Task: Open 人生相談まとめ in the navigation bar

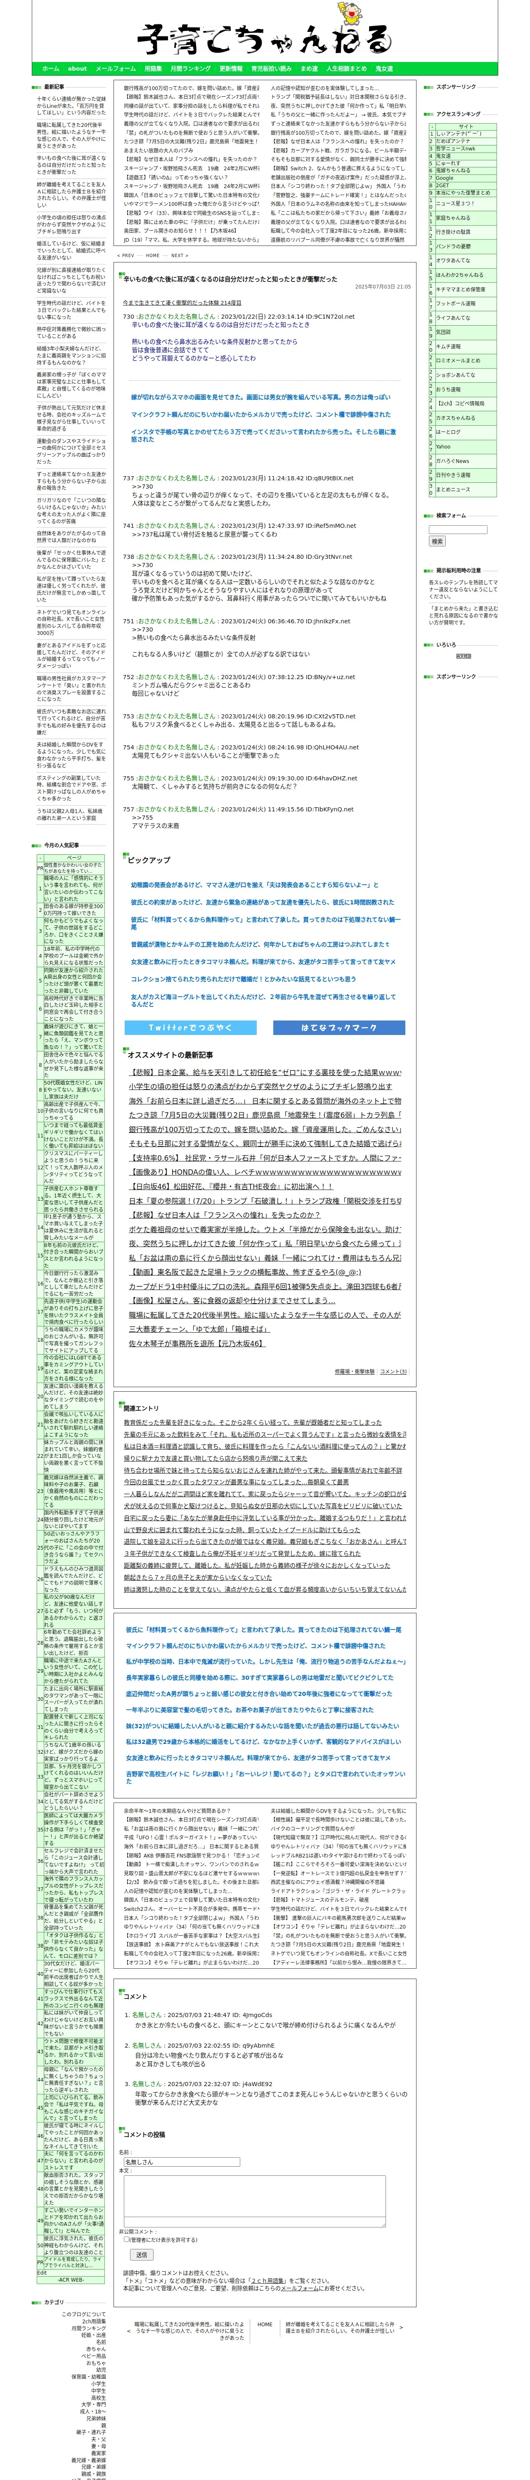Action: point(346,68)
